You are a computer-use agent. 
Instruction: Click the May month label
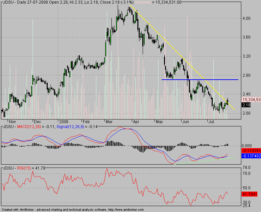click(x=159, y=122)
